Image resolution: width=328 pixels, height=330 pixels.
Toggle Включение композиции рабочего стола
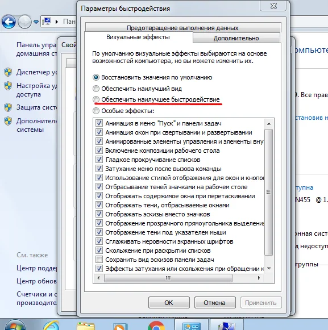click(x=99, y=151)
